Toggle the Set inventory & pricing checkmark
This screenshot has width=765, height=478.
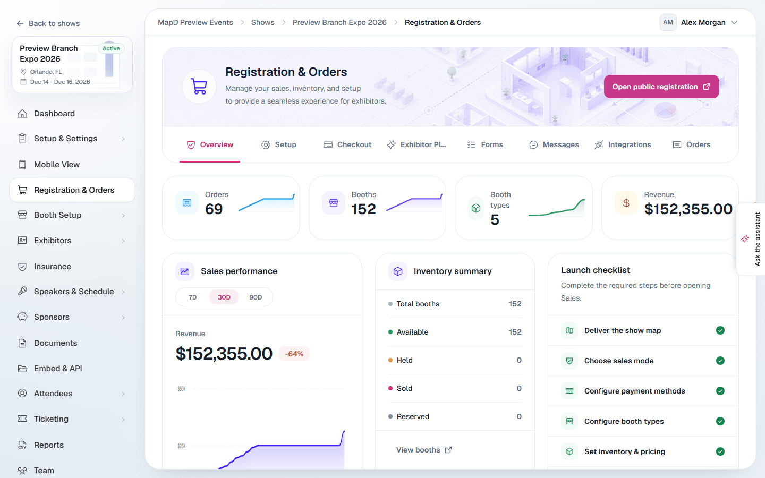(720, 451)
